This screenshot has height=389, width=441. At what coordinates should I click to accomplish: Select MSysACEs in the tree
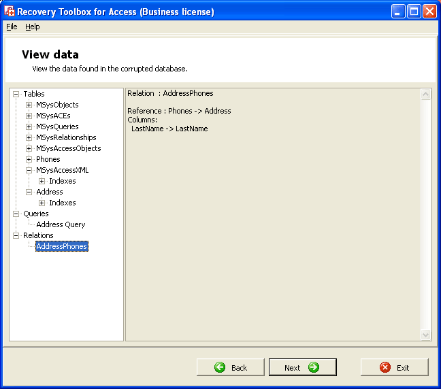pyautogui.click(x=53, y=116)
